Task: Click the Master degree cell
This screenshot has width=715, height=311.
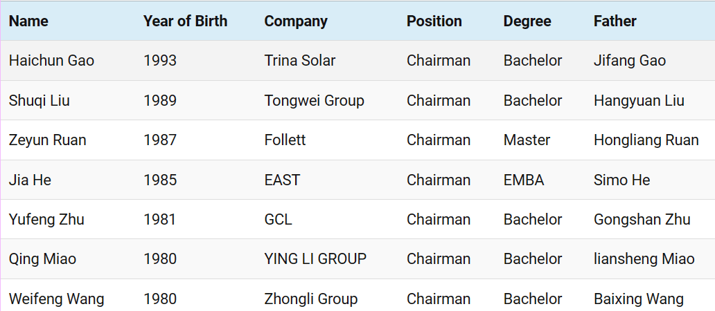Action: [527, 140]
